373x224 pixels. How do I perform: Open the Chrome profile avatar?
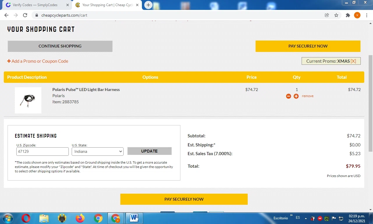coord(357,15)
